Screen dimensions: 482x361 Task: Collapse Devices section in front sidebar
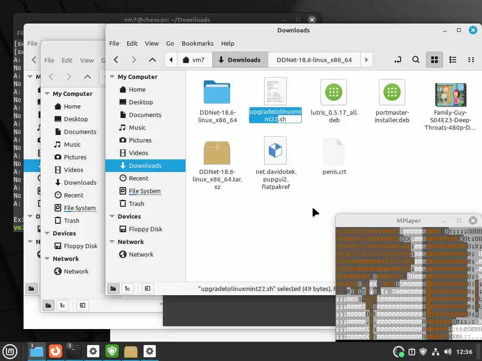pos(112,216)
